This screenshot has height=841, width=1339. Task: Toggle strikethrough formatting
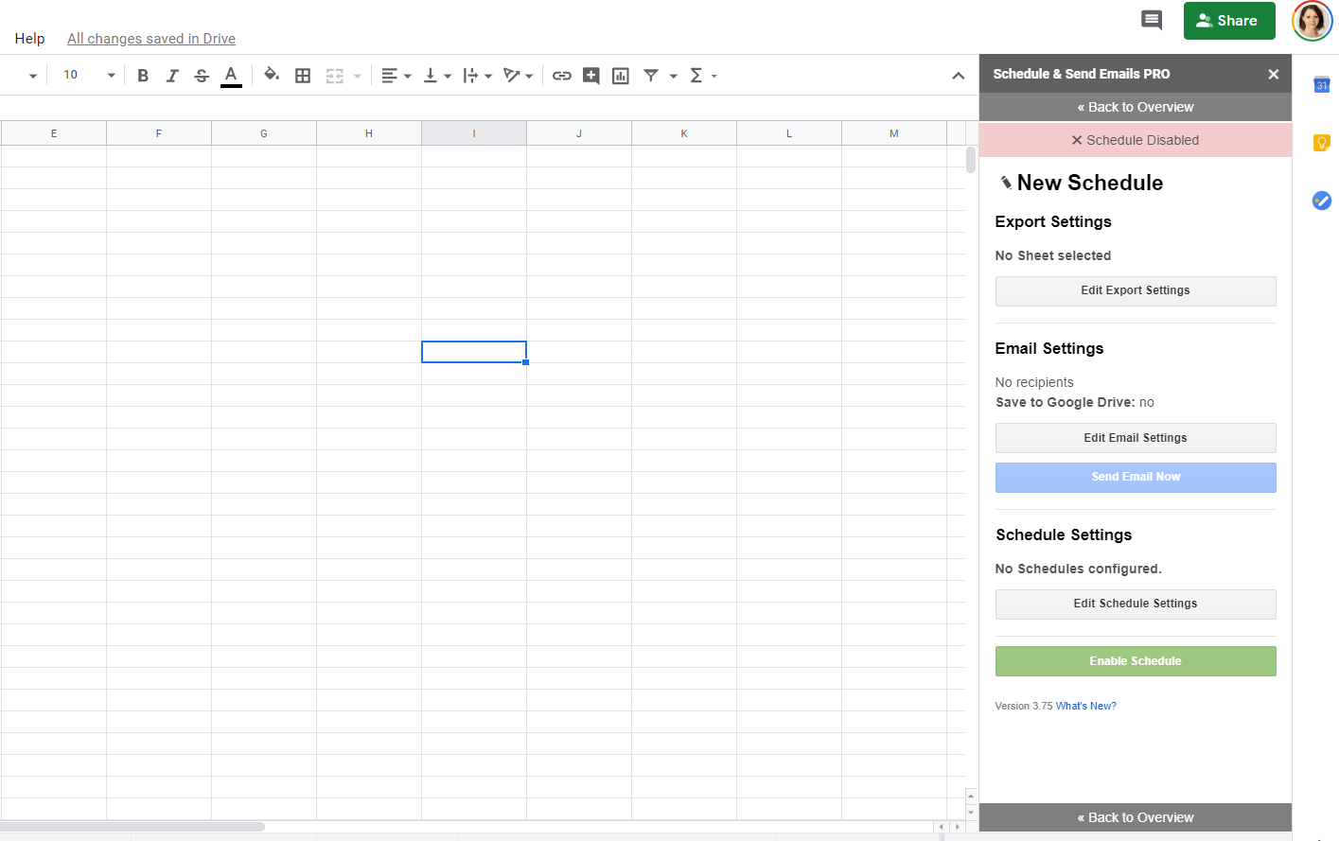point(202,76)
